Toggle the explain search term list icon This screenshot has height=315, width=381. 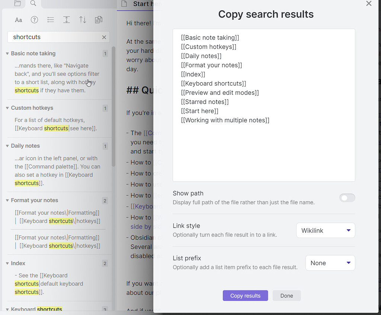pyautogui.click(x=51, y=20)
